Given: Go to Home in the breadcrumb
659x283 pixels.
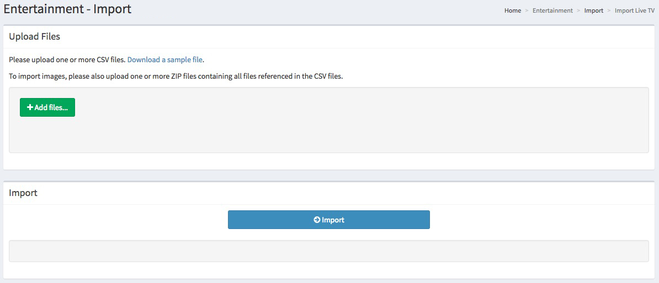Looking at the screenshot, I should pos(512,10).
